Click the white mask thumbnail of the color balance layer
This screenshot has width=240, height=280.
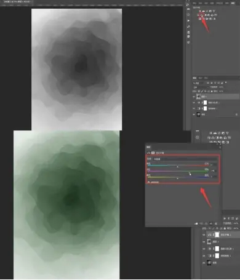pyautogui.click(x=217, y=234)
